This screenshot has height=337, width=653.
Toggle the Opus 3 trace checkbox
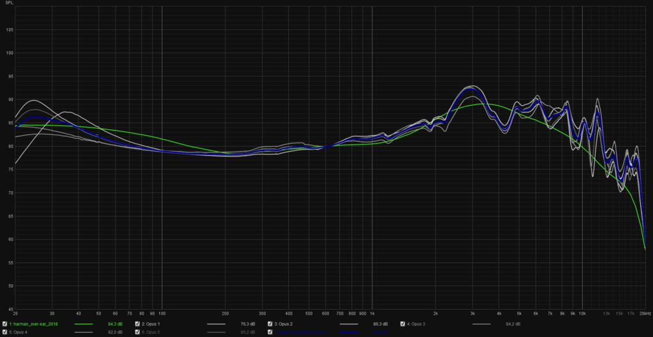click(x=403, y=324)
